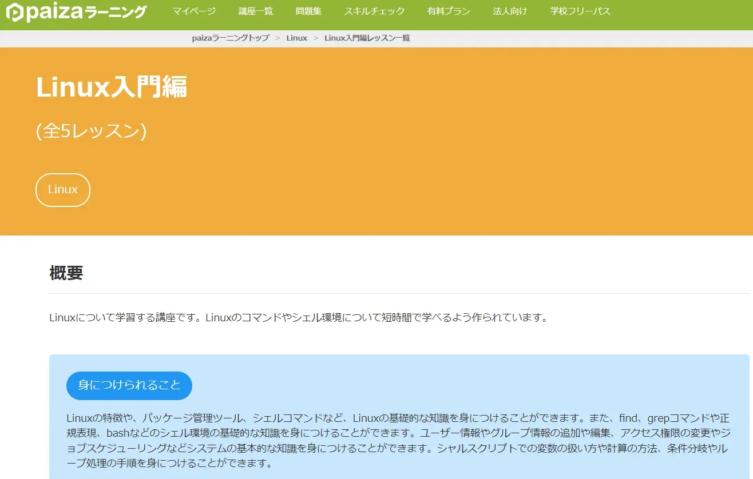Click the paiza hexagon play logo icon

(x=15, y=13)
